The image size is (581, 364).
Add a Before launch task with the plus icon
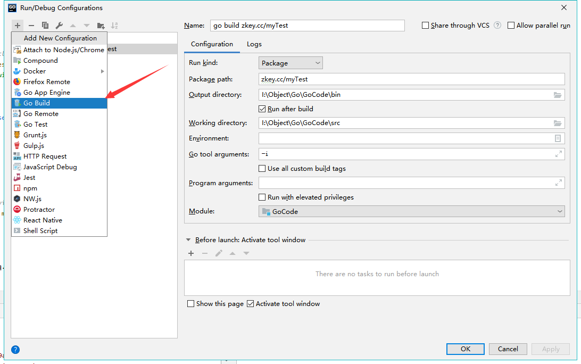coord(191,253)
